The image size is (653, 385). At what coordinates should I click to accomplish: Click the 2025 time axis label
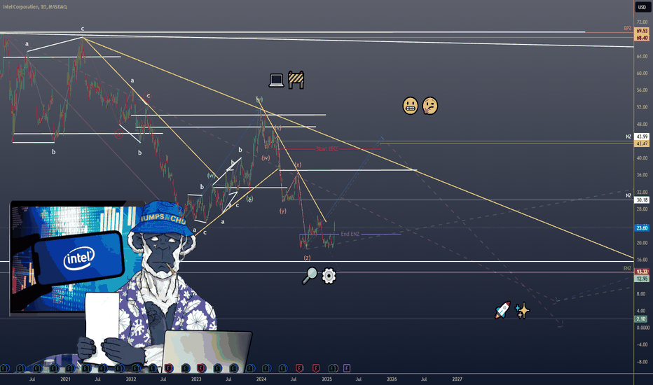click(x=327, y=379)
